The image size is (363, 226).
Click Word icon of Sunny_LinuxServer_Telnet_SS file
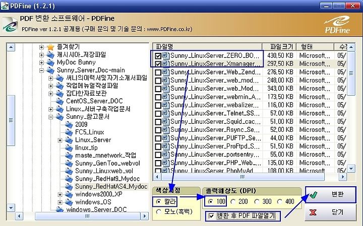coord(165,113)
